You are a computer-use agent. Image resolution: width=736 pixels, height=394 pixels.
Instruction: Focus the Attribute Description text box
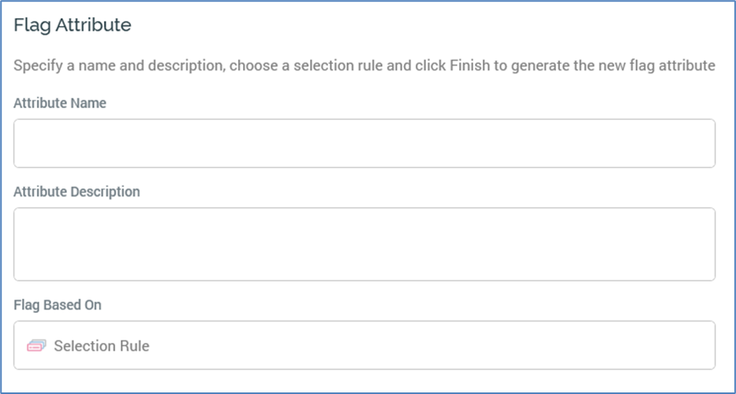pos(364,244)
